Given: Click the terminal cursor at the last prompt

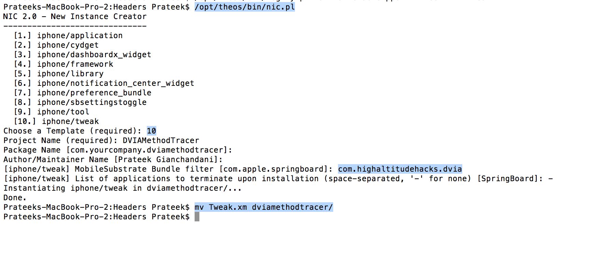Looking at the screenshot, I should [197, 217].
